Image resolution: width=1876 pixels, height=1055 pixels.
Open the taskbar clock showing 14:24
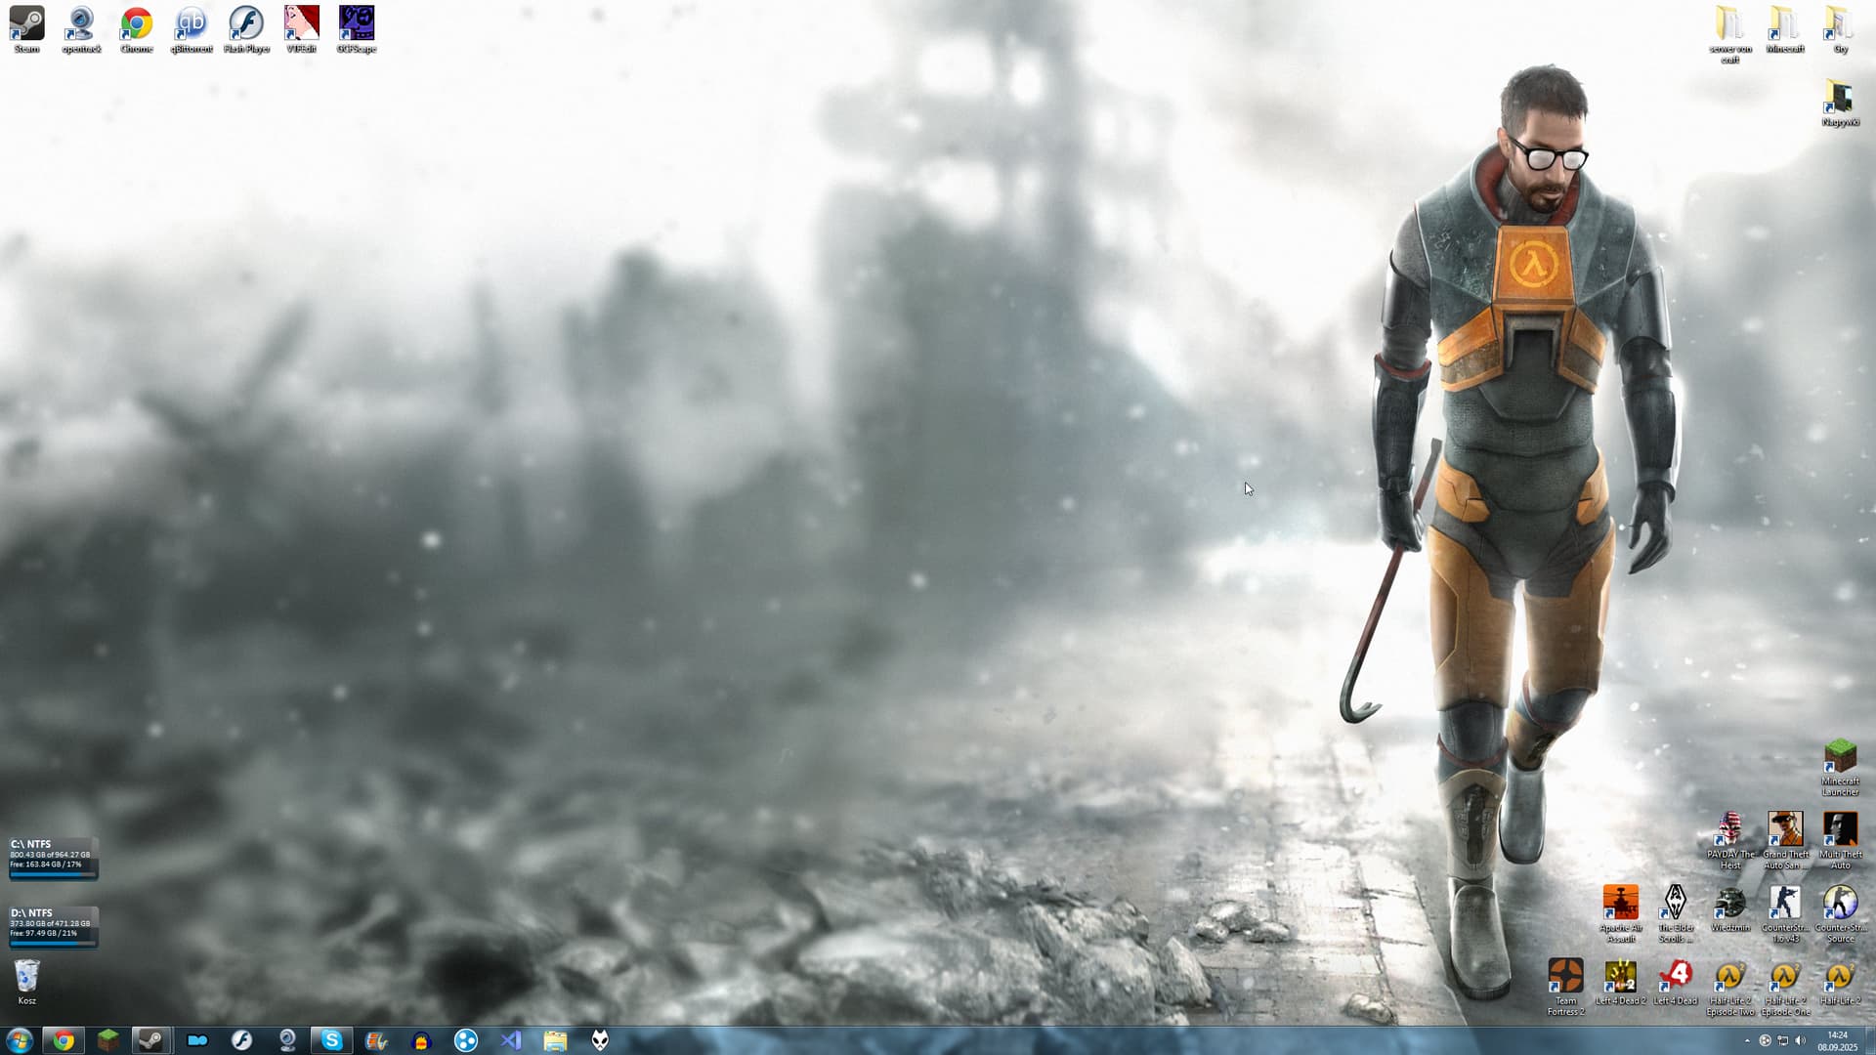[1837, 1040]
